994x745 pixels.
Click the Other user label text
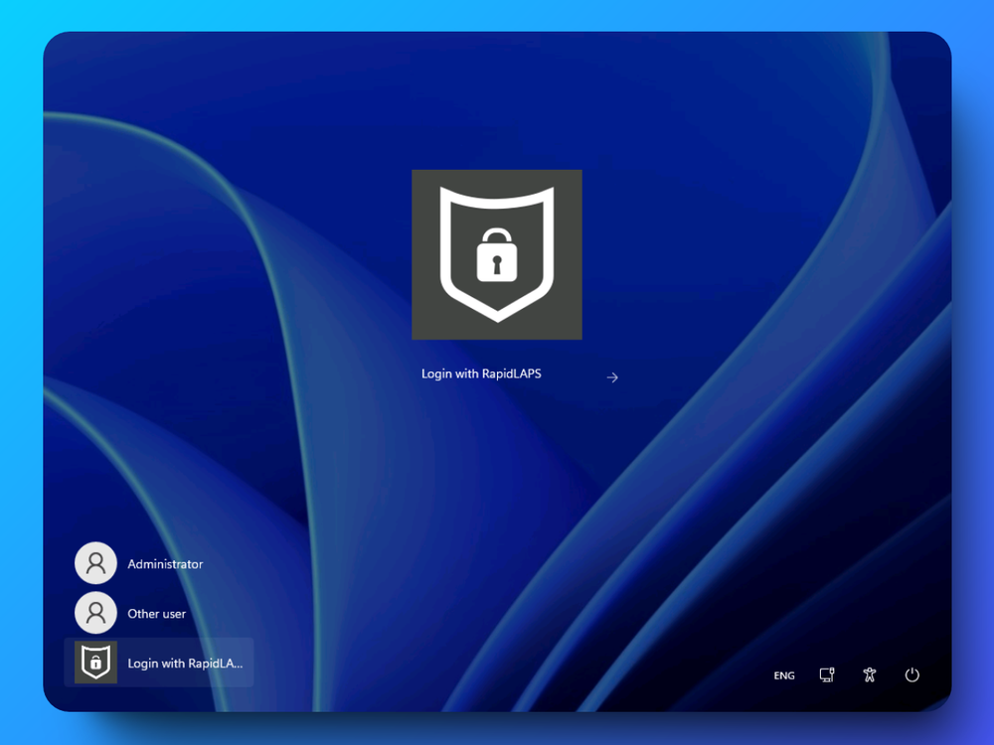coord(158,614)
